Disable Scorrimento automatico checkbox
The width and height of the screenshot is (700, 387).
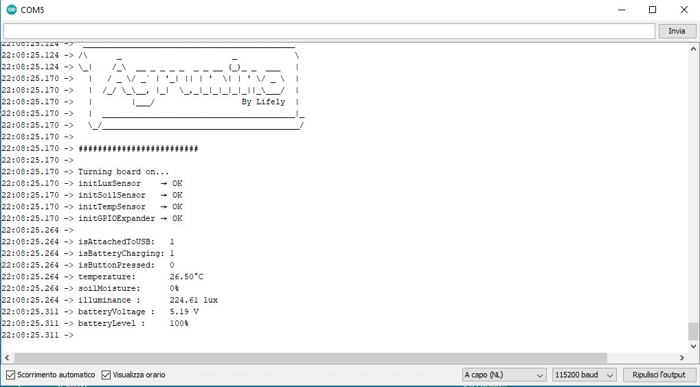[x=10, y=375]
